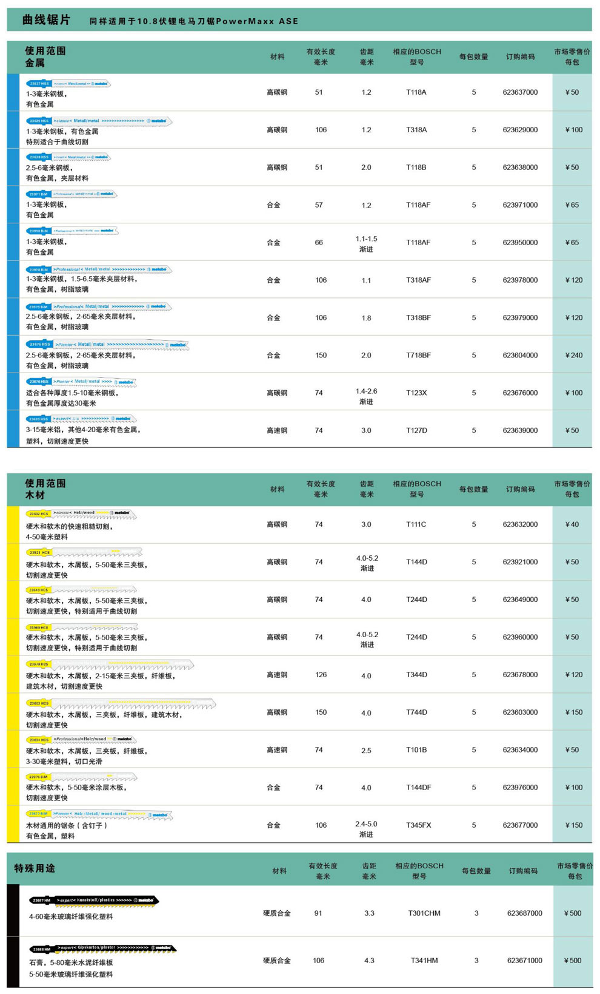Select order code 623971000
This screenshot has width=600, height=994.
[520, 205]
